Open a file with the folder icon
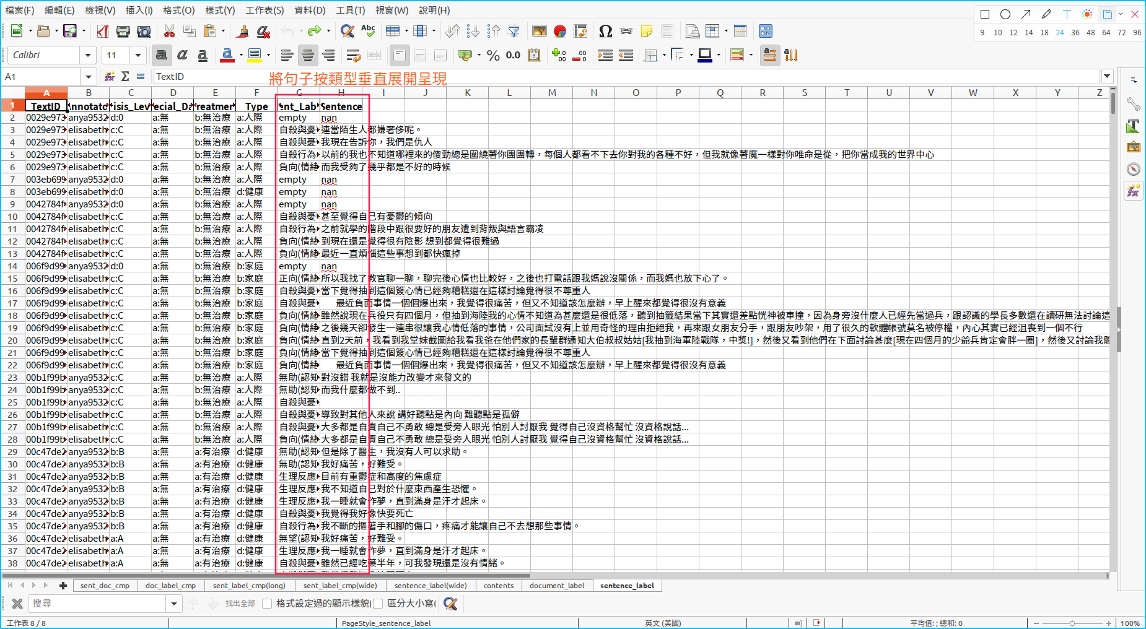1146x629 pixels. (43, 31)
